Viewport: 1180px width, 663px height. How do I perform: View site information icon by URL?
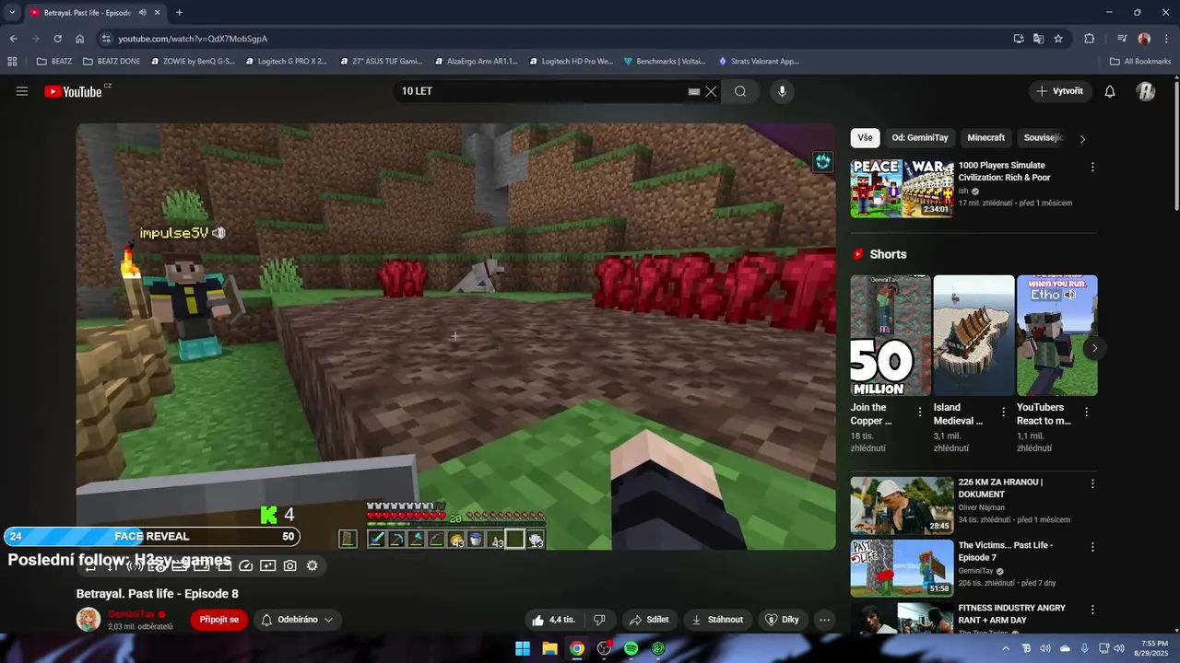[x=106, y=39]
